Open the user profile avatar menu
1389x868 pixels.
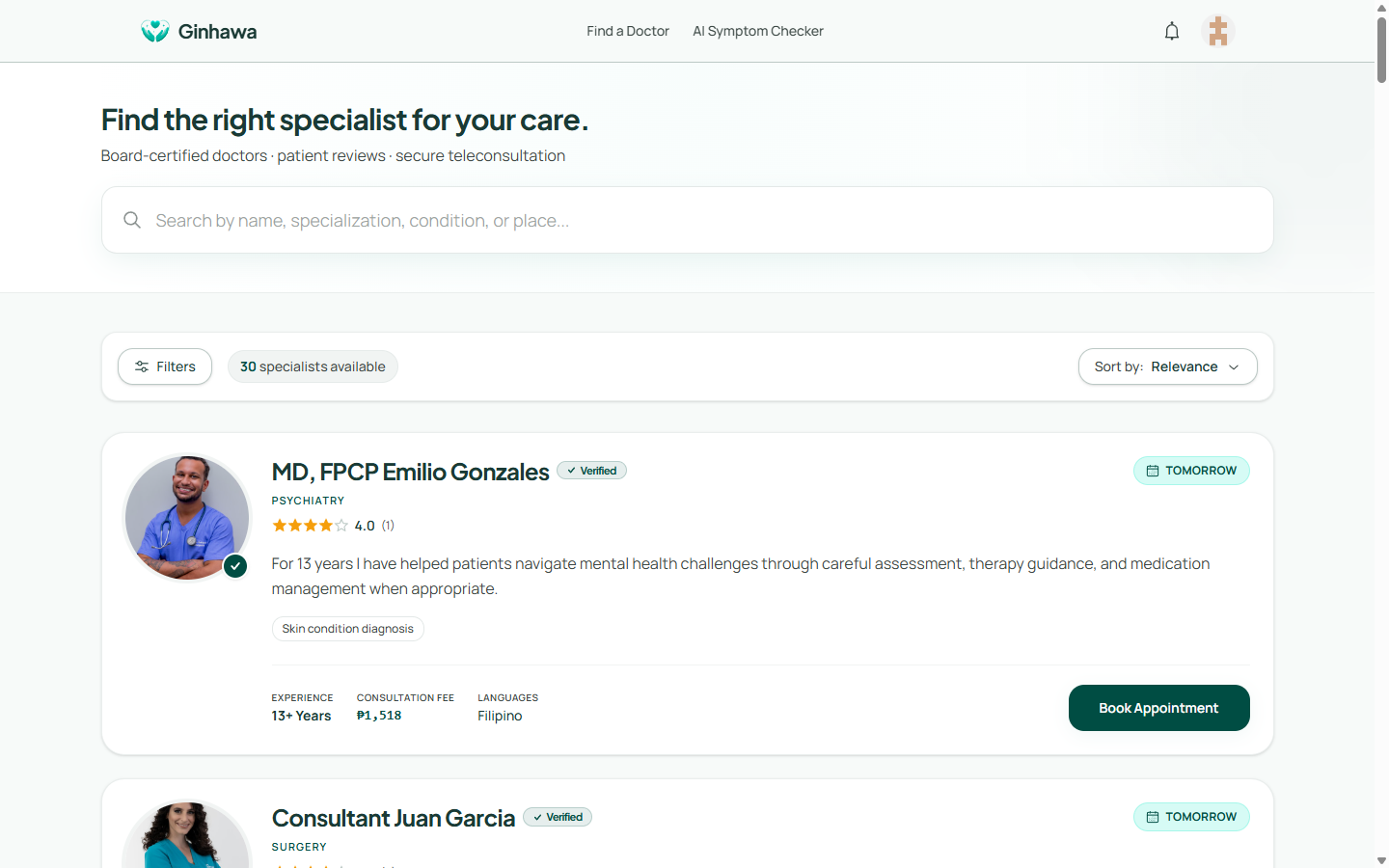[1218, 31]
